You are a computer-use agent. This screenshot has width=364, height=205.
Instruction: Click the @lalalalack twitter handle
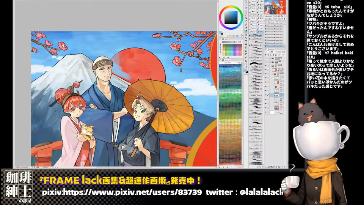(261, 192)
